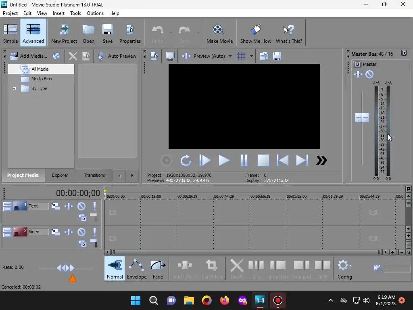Mute the Video track
The width and height of the screenshot is (413, 310).
[81, 232]
